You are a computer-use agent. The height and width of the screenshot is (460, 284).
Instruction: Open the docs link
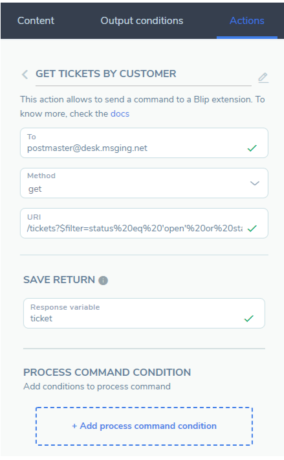(120, 113)
